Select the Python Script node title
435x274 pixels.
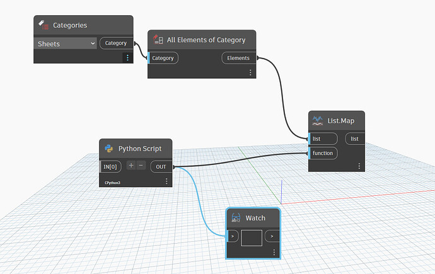pos(140,149)
